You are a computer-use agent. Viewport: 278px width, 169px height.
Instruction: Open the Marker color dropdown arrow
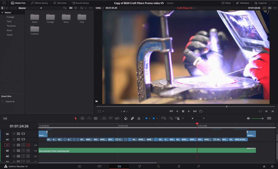pyautogui.click(x=157, y=118)
